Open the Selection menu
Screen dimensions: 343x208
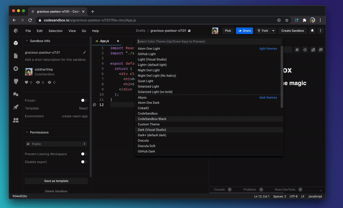[56, 31]
